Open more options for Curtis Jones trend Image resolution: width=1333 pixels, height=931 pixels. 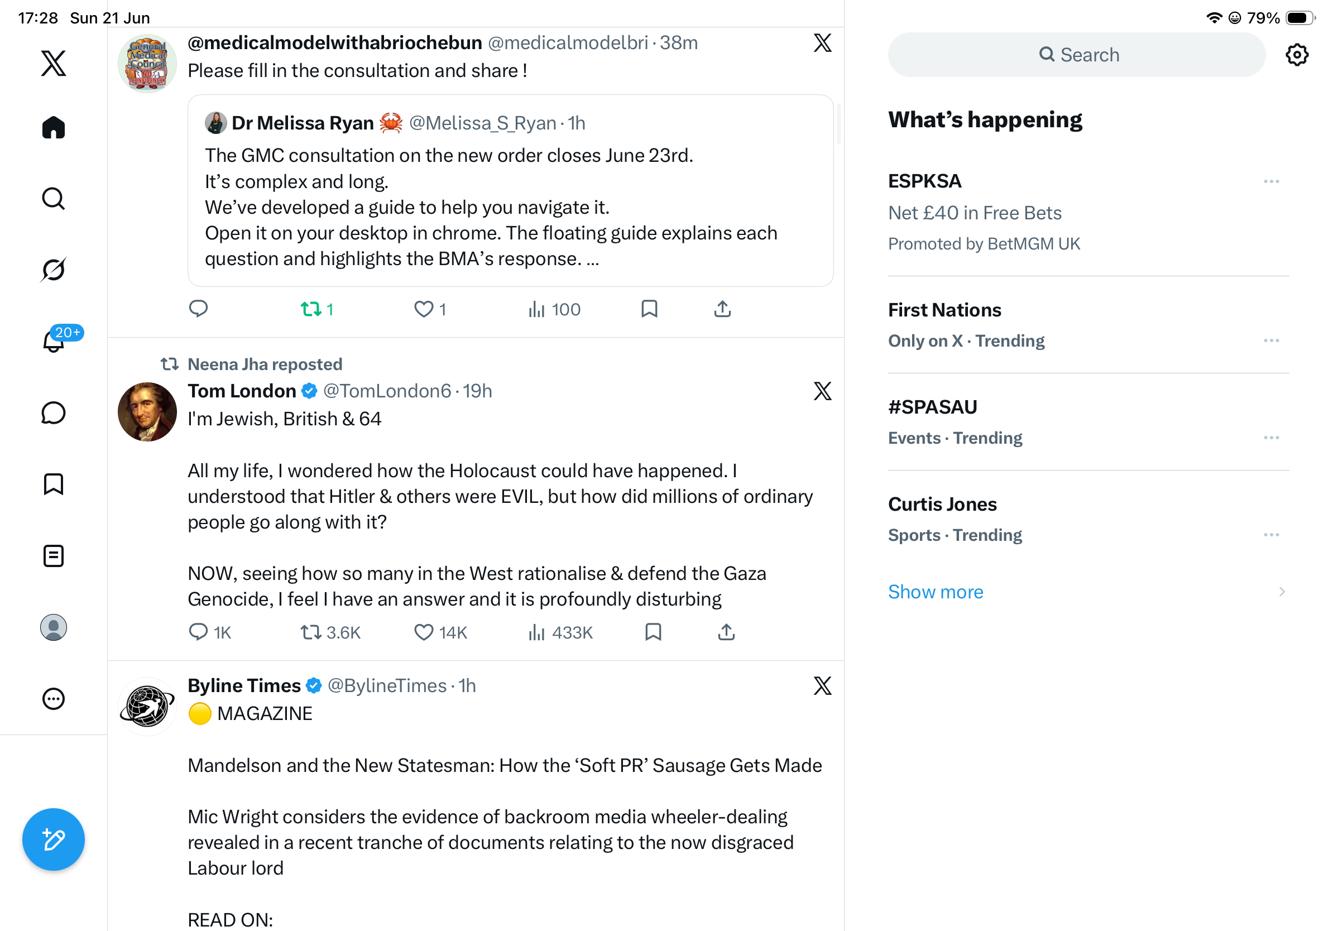(1272, 535)
